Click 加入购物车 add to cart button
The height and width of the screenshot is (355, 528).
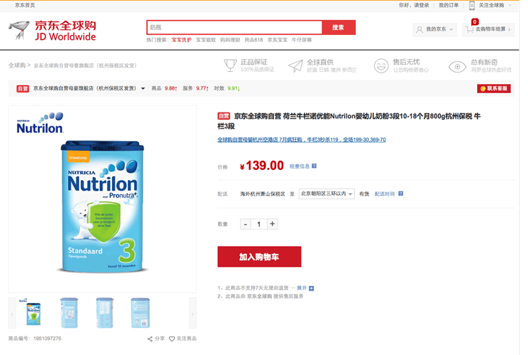tap(259, 256)
